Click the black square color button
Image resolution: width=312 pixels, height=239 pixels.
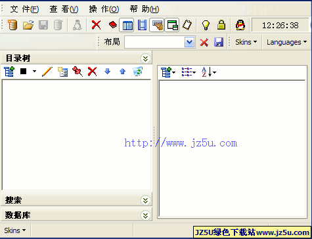click(x=23, y=72)
